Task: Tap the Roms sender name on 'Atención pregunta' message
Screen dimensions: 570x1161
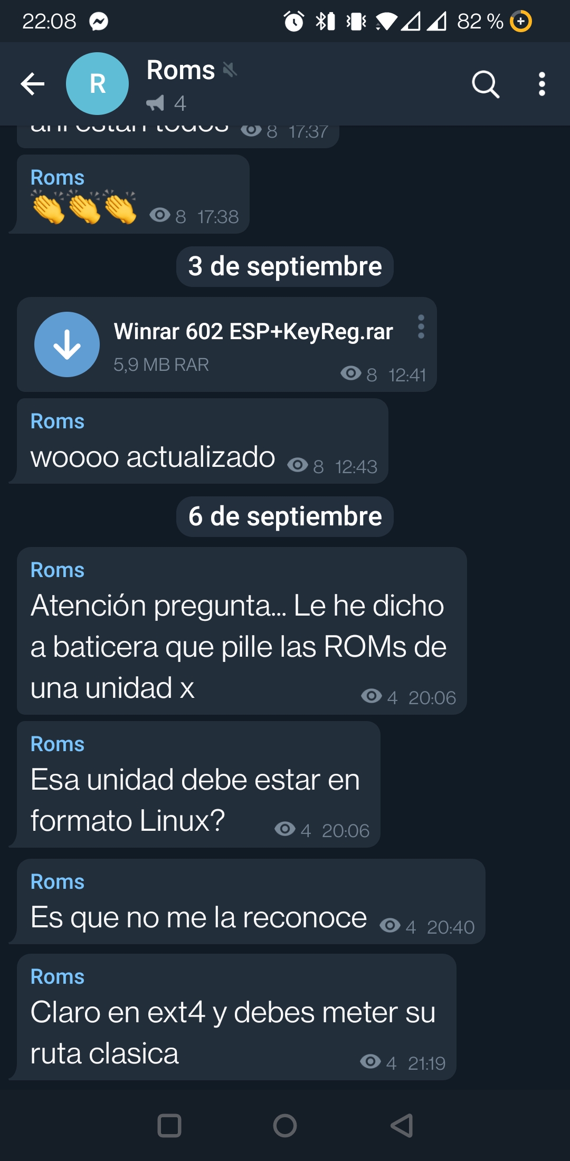Action: (x=58, y=570)
